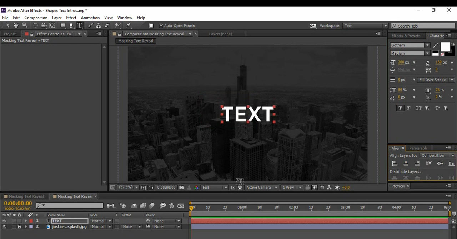Screen dimensions: 457x239
Task: Click align right edges icon
Action: click(417, 163)
